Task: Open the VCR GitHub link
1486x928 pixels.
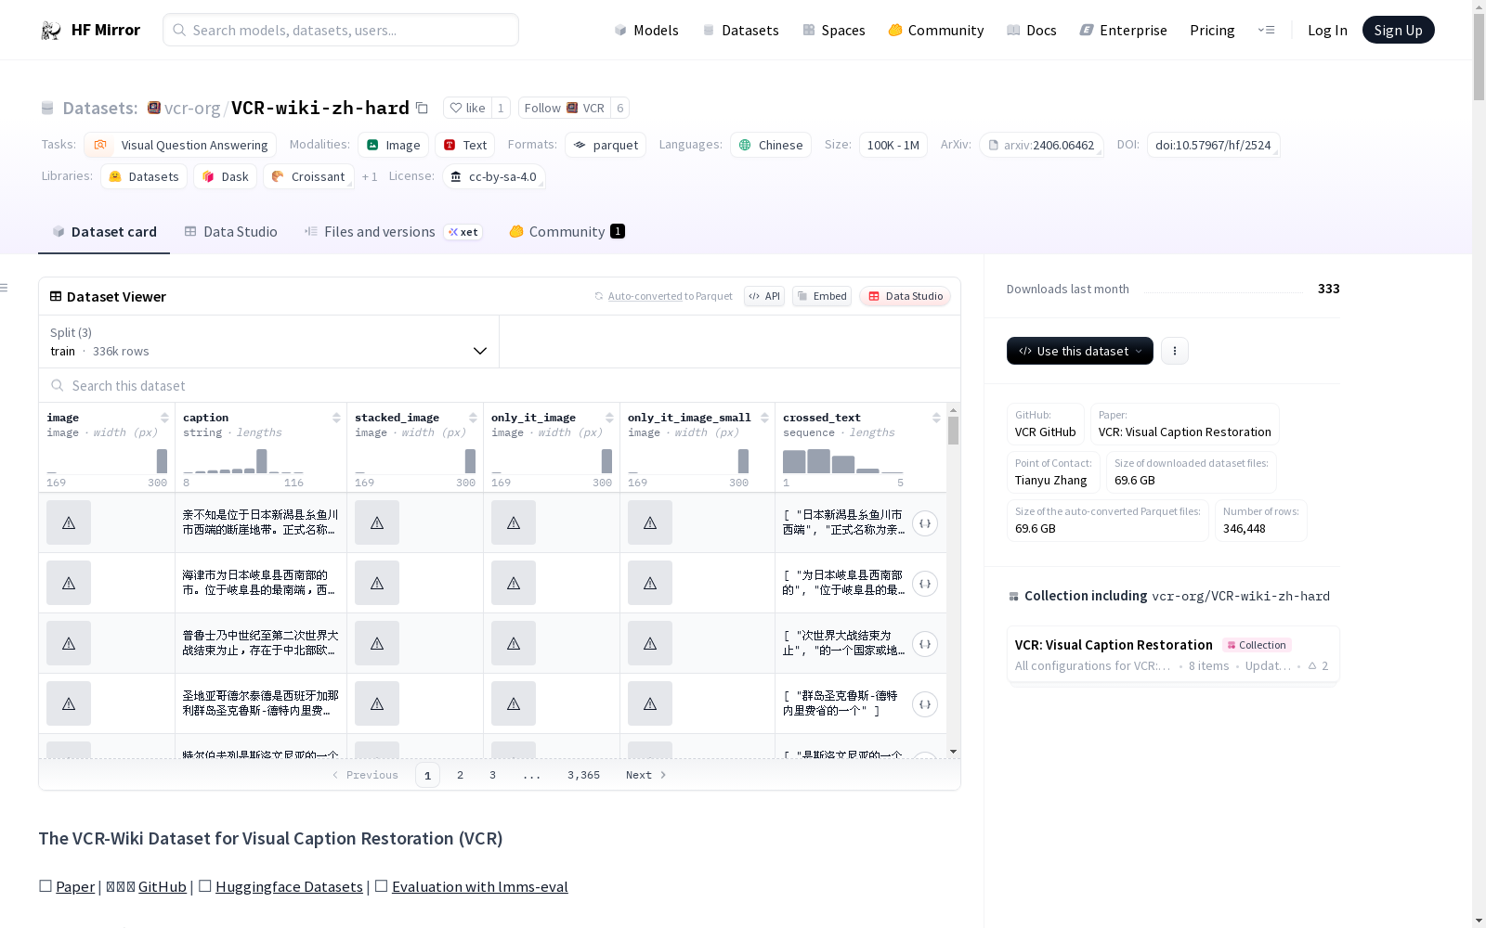Action: (1045, 432)
